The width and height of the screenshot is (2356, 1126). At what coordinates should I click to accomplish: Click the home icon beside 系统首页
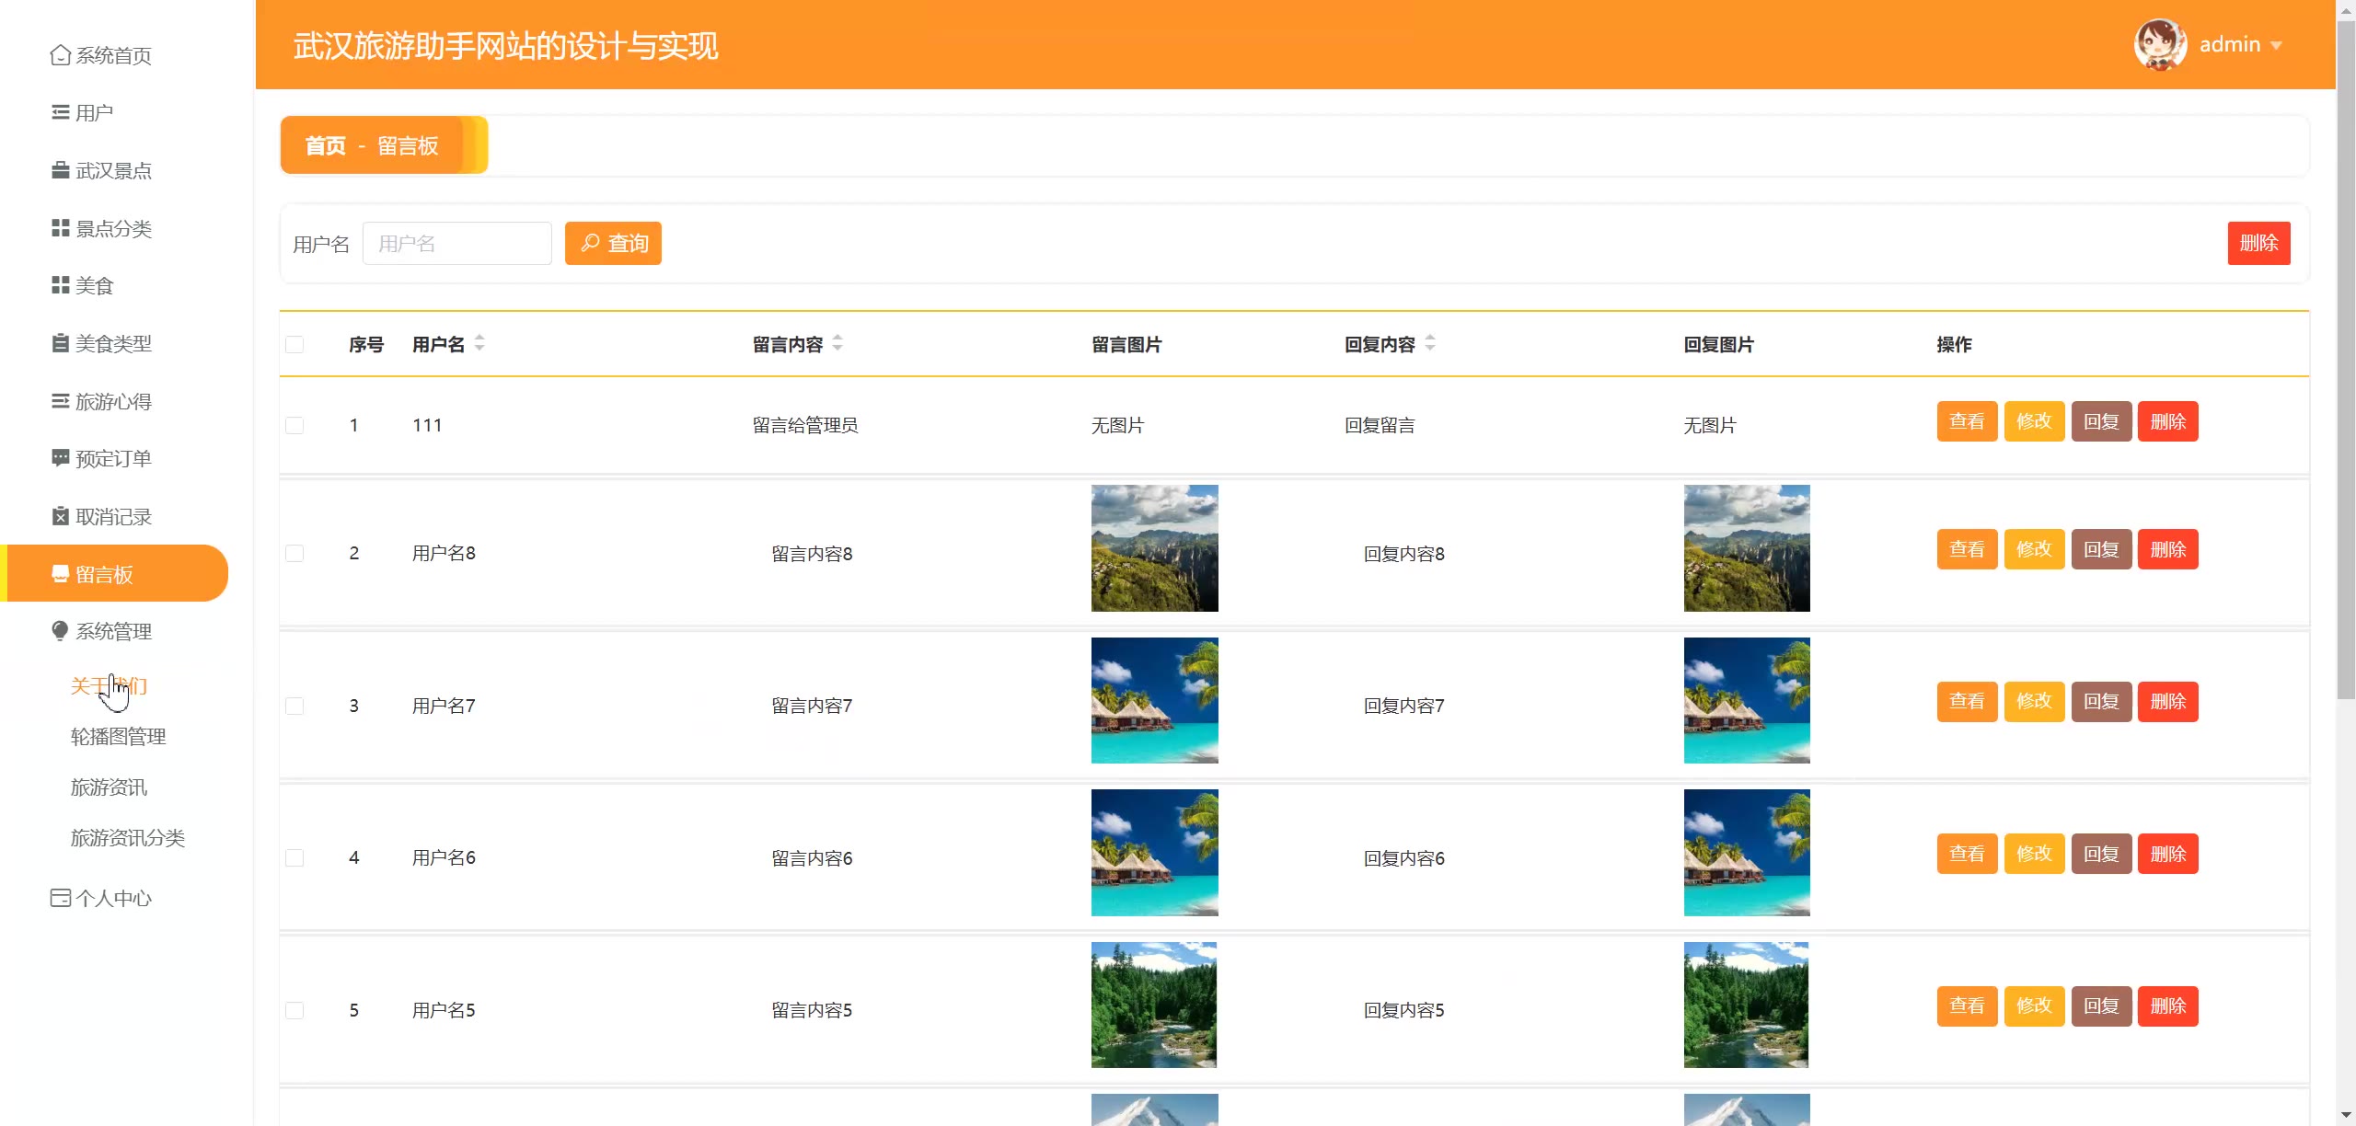click(60, 55)
